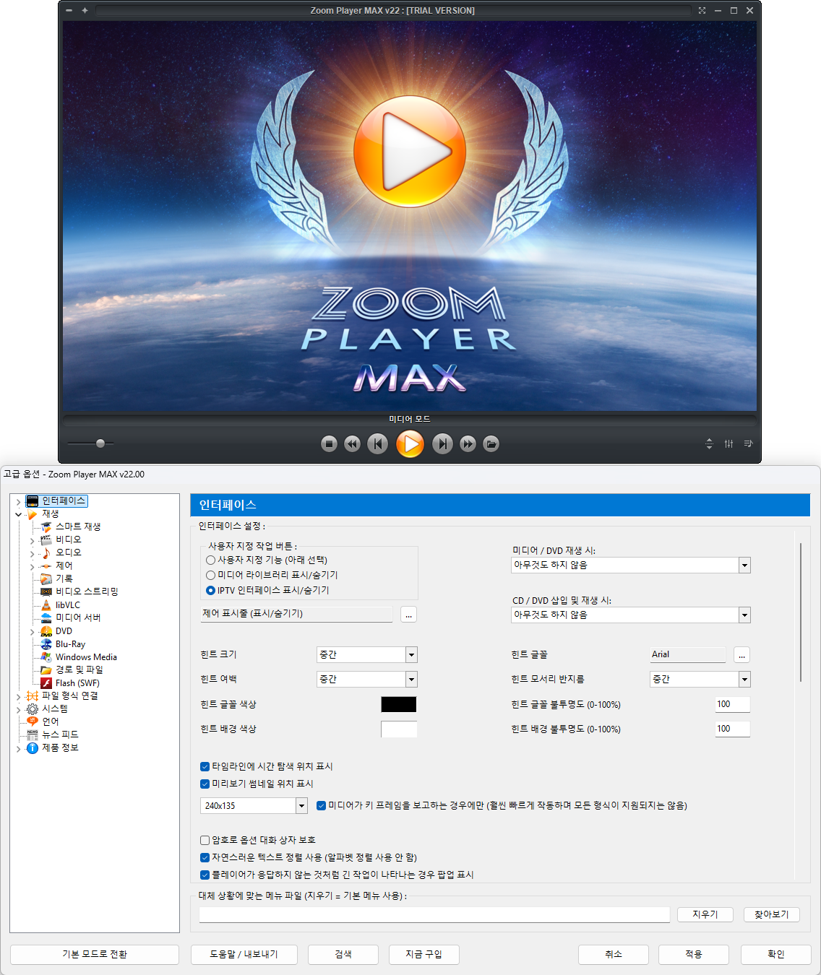
Task: Select IPTV 인터페이스 표시/숨기기 radio option
Action: [x=210, y=590]
